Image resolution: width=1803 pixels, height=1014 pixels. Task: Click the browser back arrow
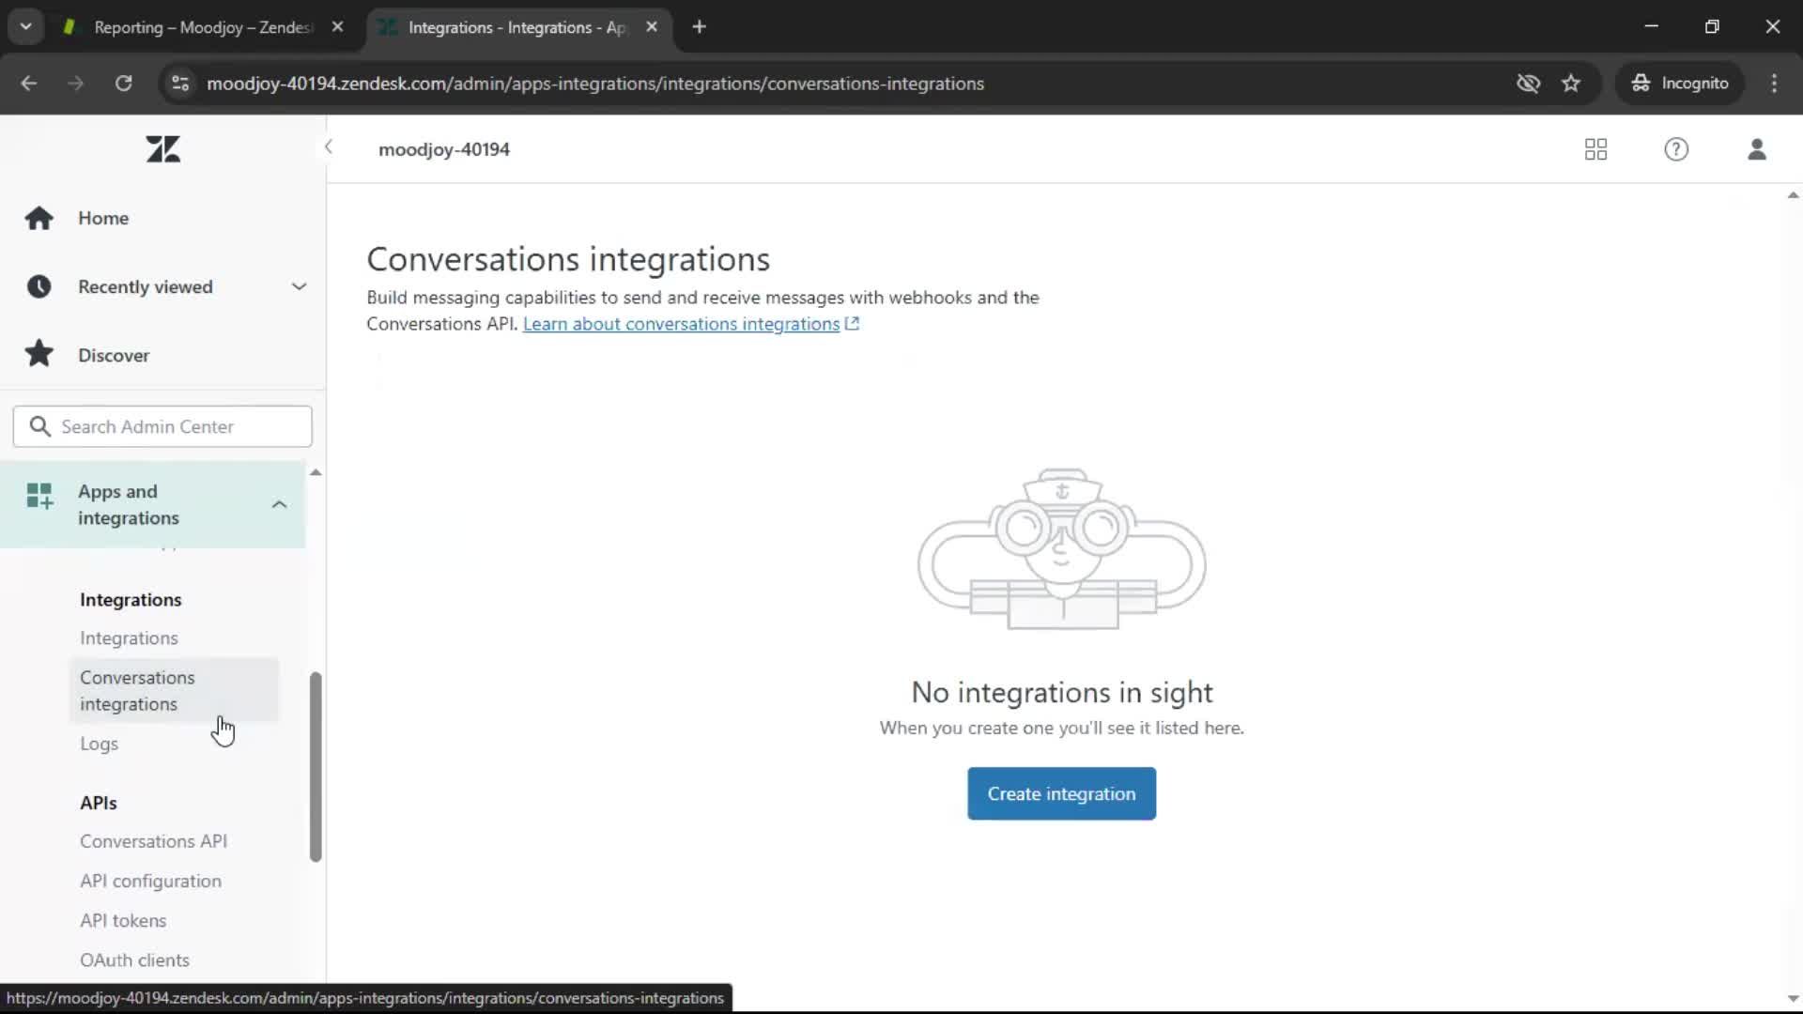(29, 84)
